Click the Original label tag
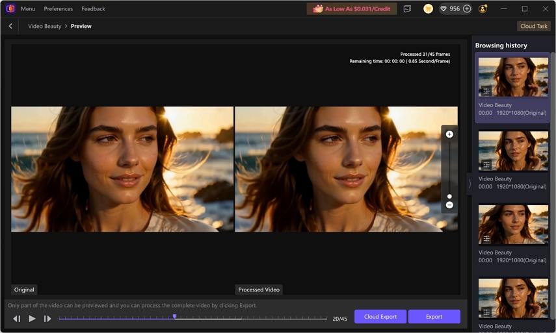This screenshot has width=556, height=333. point(24,290)
